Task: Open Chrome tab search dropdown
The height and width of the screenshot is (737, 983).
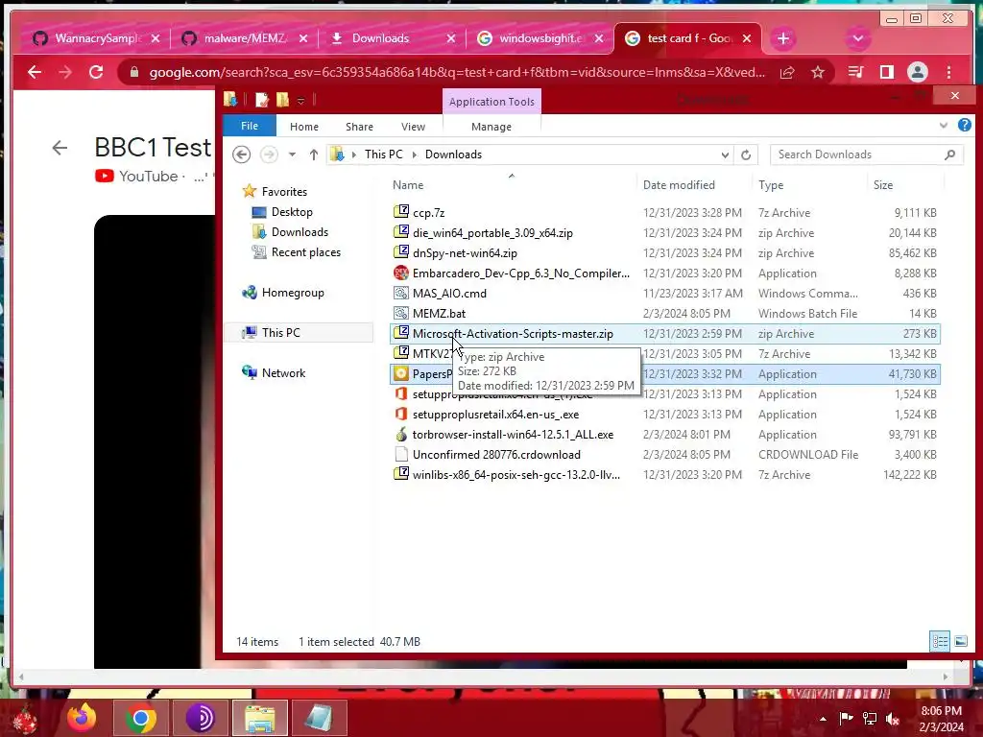Action: 857,38
